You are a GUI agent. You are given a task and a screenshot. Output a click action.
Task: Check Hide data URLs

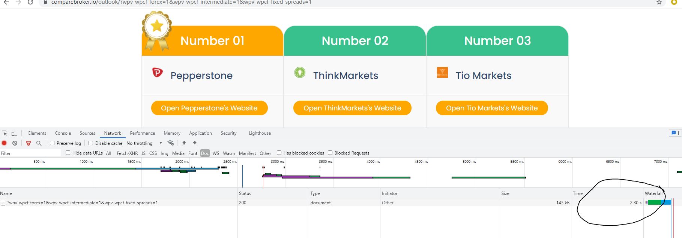(x=68, y=153)
